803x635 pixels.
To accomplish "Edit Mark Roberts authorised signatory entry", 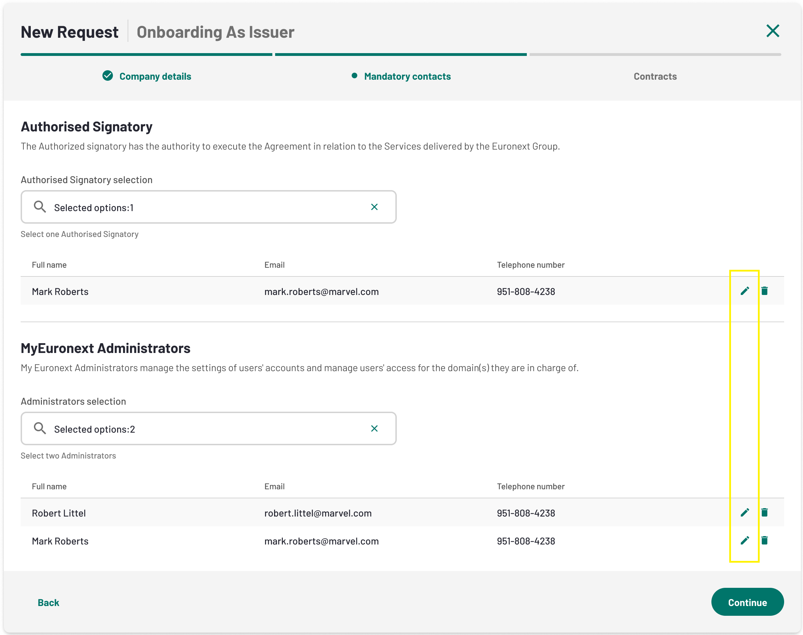I will pyautogui.click(x=745, y=291).
